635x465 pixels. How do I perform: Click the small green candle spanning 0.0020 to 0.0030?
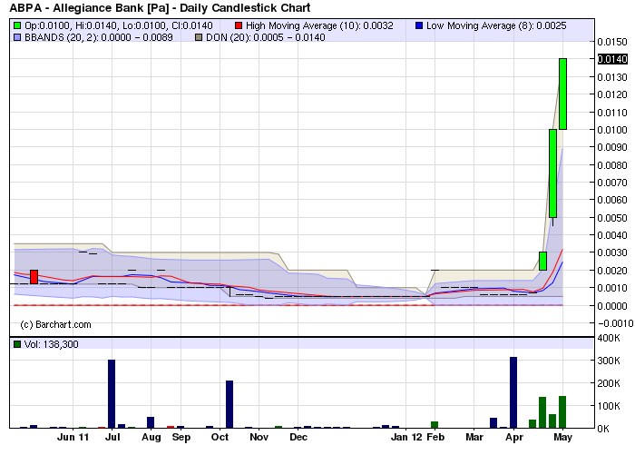pos(543,261)
